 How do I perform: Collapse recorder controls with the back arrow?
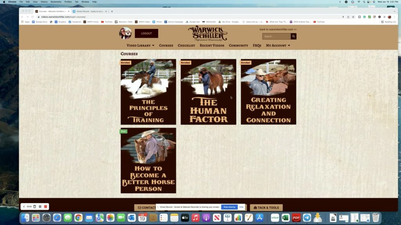[24, 206]
